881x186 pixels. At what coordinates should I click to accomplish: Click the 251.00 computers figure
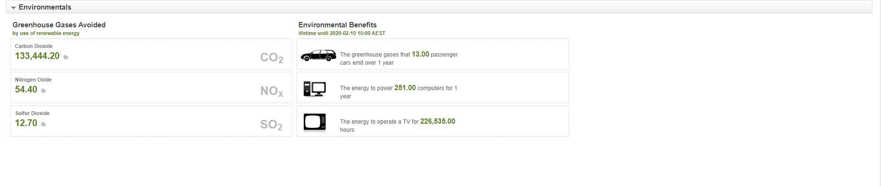click(405, 88)
